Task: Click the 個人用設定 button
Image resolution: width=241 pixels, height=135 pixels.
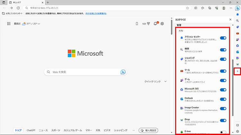Action: pyautogui.click(x=148, y=130)
